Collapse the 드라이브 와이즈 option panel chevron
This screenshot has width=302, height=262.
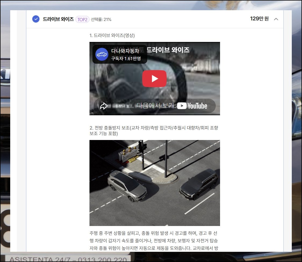click(276, 19)
